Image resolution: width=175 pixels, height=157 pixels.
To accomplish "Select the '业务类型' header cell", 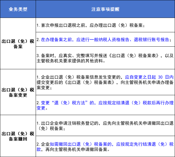I will pyautogui.click(x=18, y=9).
